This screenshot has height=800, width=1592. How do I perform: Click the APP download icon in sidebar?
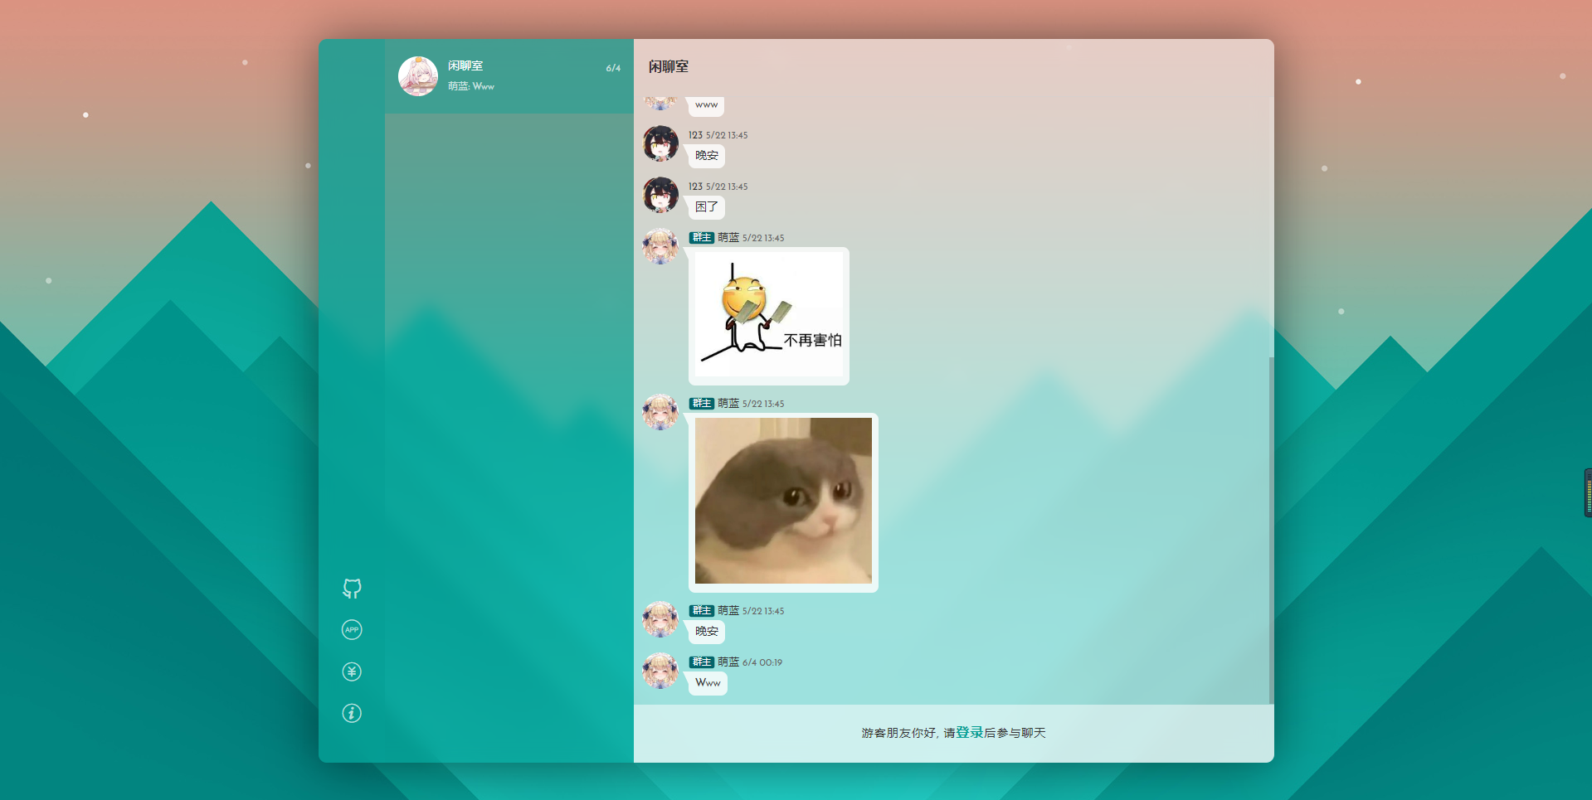pyautogui.click(x=352, y=630)
